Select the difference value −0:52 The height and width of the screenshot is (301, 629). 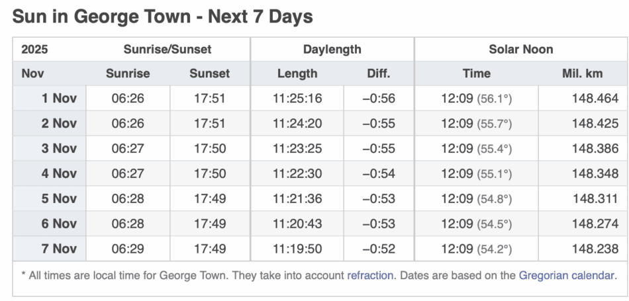(379, 249)
